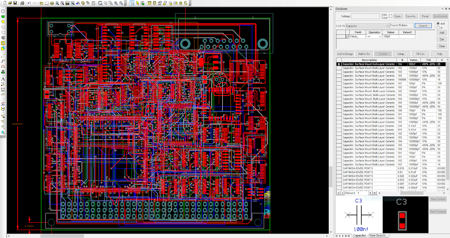Select the 'or' radio button
The width and height of the screenshot is (450, 238).
[438, 27]
